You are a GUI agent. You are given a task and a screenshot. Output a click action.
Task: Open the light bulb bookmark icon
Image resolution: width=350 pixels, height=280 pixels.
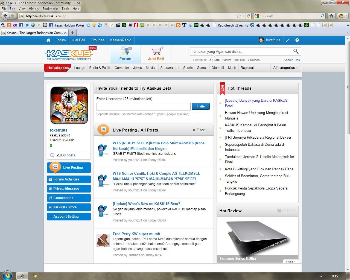[x=94, y=25]
